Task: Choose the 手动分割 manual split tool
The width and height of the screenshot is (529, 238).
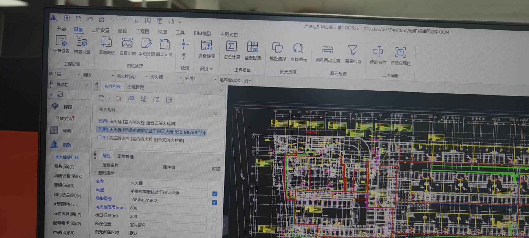Action: [147, 47]
